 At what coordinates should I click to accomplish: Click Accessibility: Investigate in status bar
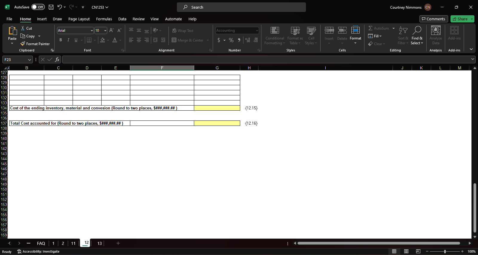38,251
